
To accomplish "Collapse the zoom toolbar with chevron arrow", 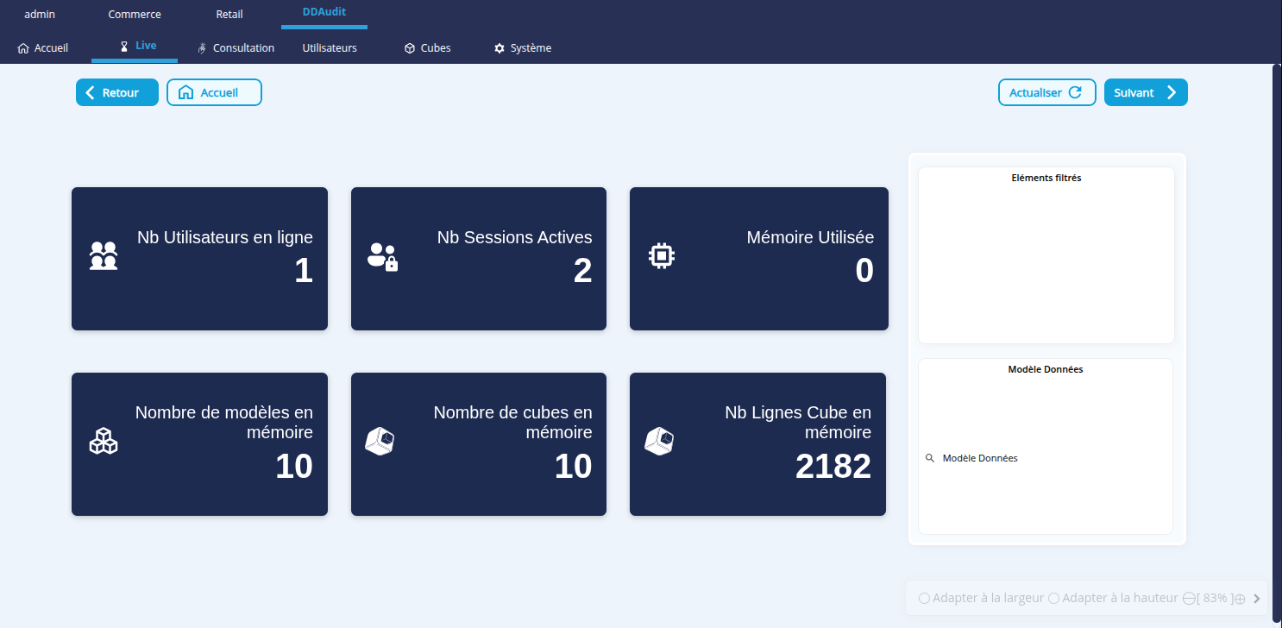I will tap(1257, 598).
